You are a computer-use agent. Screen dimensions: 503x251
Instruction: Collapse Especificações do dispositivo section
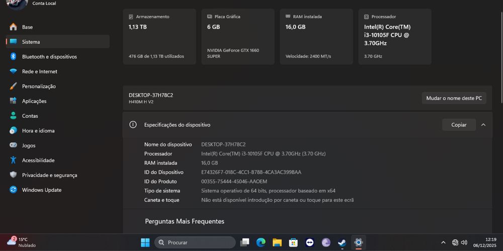[x=483, y=125]
